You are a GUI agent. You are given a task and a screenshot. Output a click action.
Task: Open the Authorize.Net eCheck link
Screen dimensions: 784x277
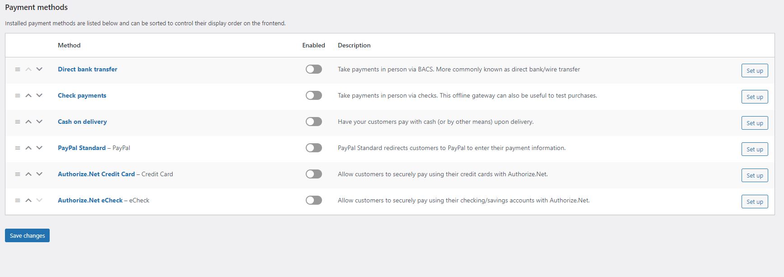pos(90,201)
